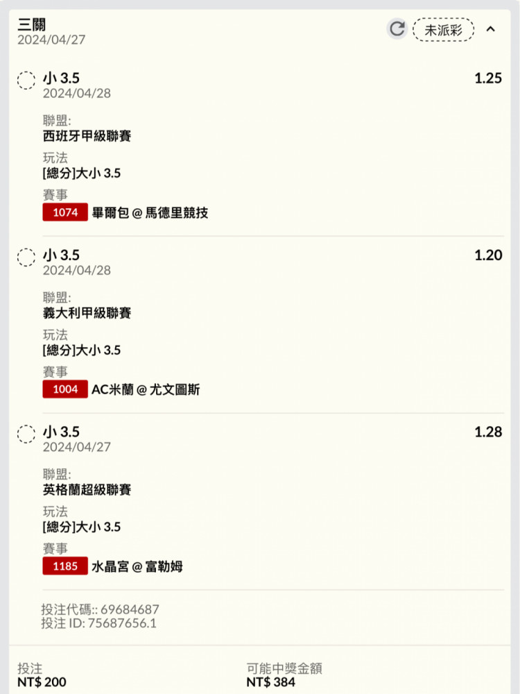Open match code 1004 red tag
Screen dimensions: 520x694
click(x=65, y=389)
